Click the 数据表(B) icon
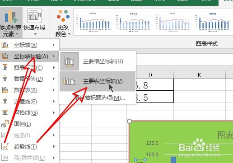233x163 pixels. 5,90
